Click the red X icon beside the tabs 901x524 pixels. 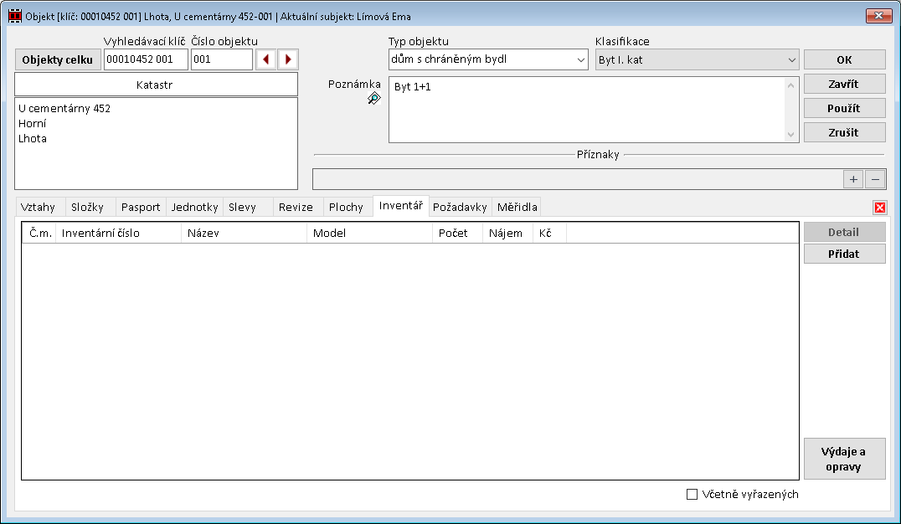pos(880,208)
